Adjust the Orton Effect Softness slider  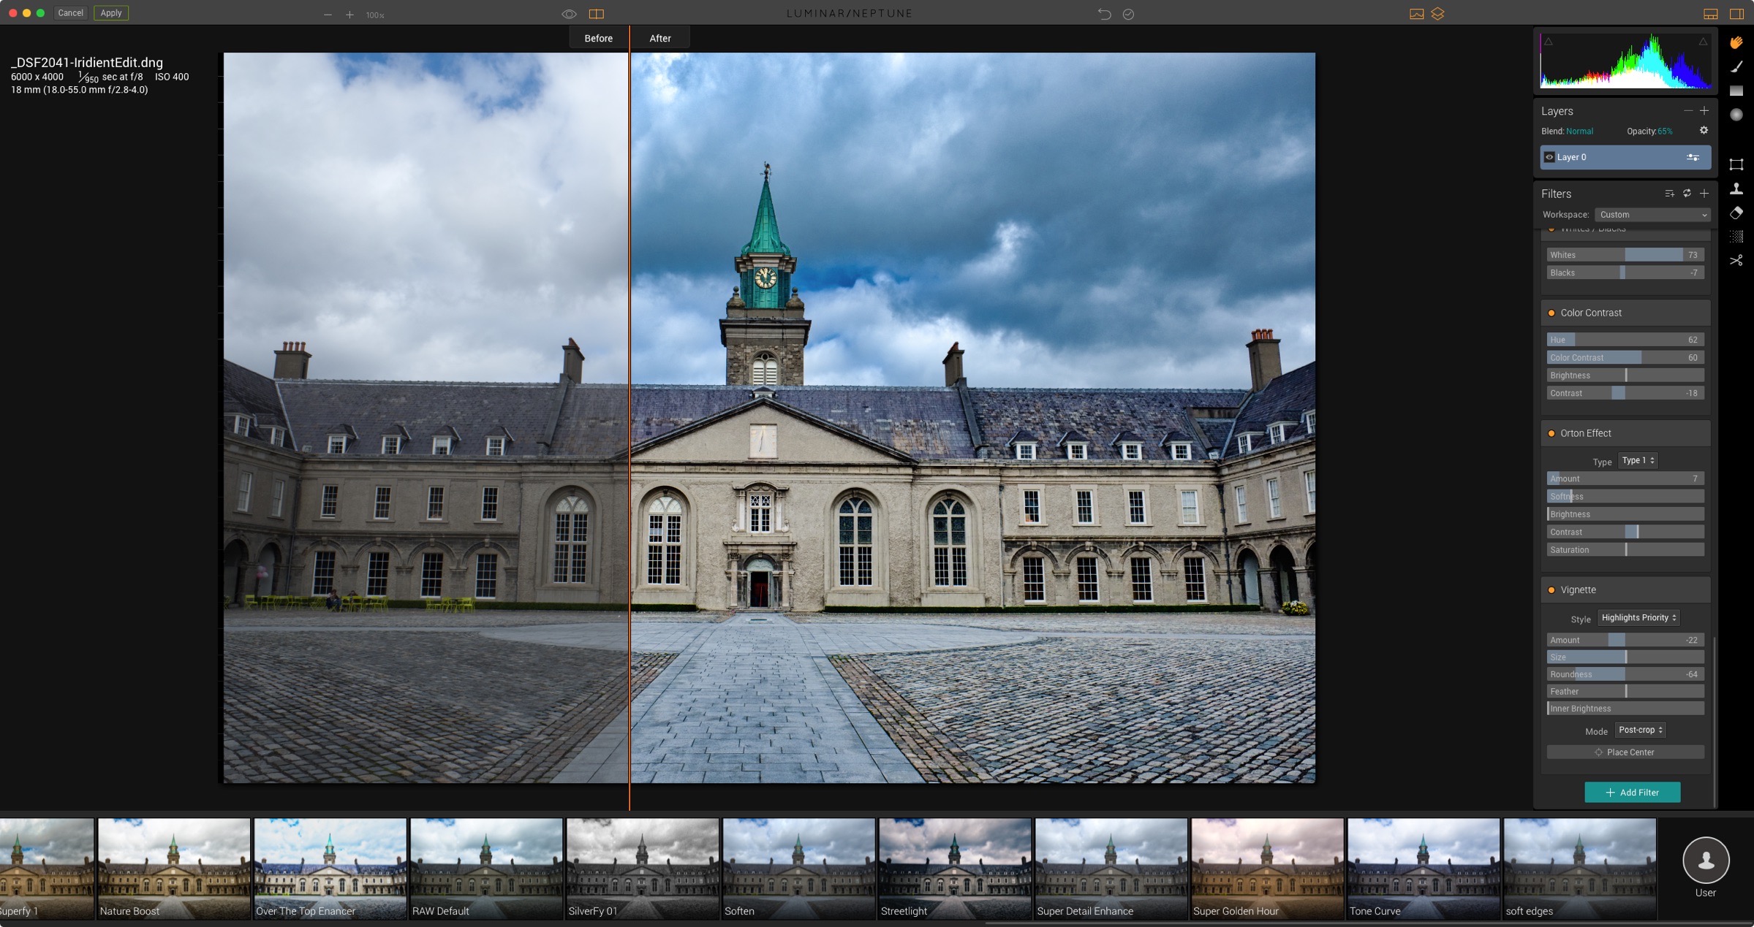[x=1625, y=497]
